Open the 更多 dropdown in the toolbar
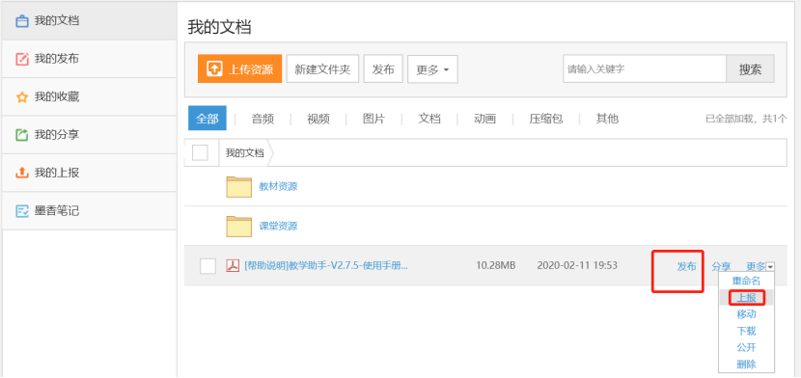The width and height of the screenshot is (801, 378). (432, 69)
